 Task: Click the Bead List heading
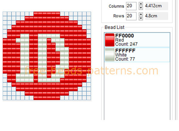(x=114, y=27)
